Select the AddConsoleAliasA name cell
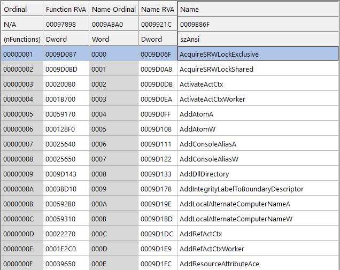 [x=258, y=144]
